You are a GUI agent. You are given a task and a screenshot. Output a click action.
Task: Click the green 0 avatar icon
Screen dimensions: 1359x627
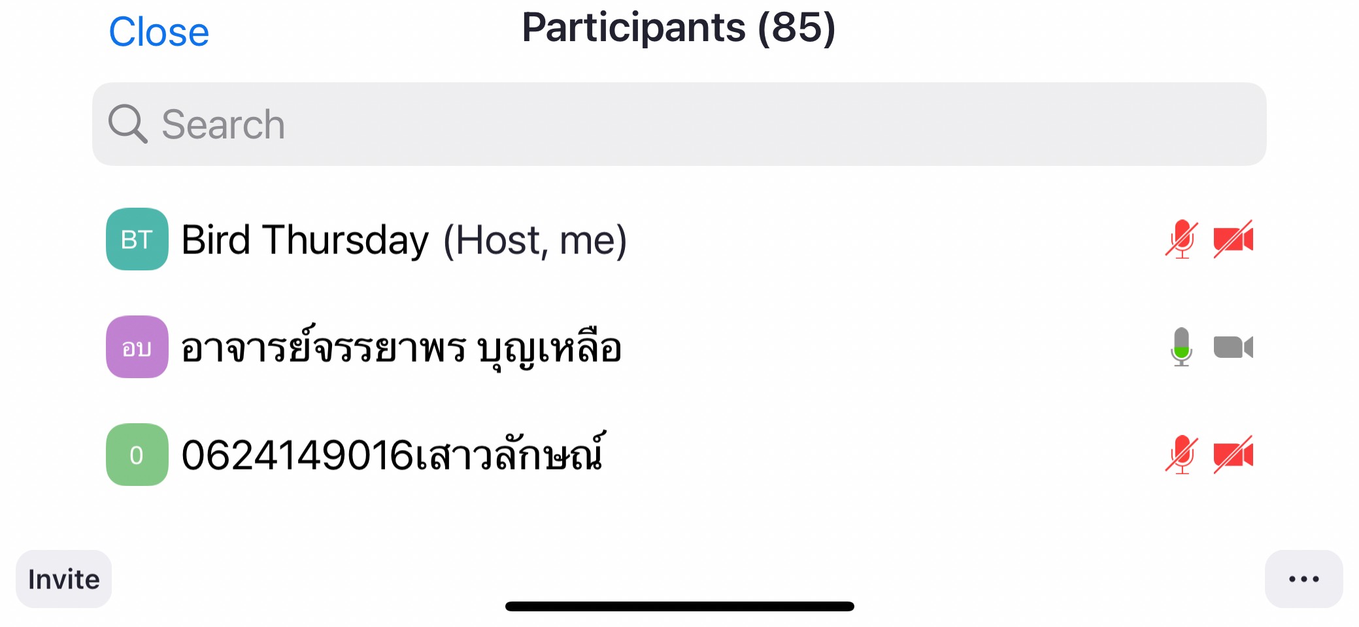click(x=137, y=455)
